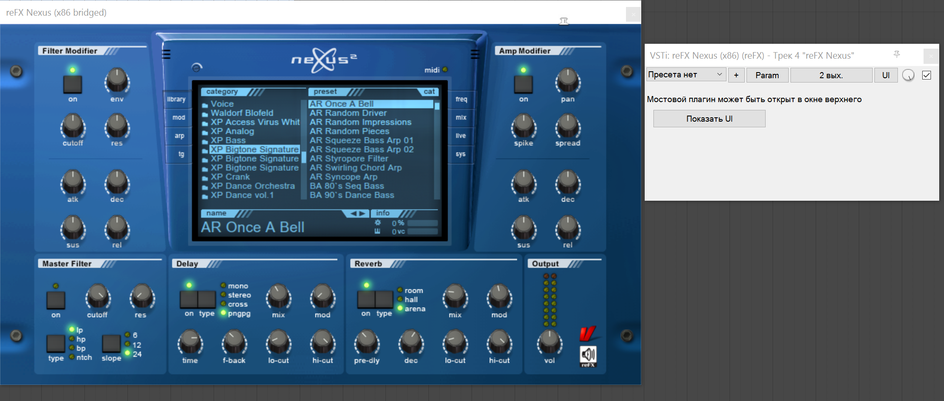Image resolution: width=944 pixels, height=401 pixels.
Task: Pin the reFX Nexus bridged window
Action: (x=564, y=21)
